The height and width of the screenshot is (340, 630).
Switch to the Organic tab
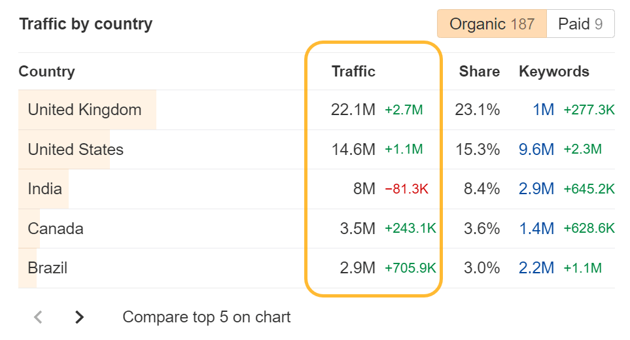click(x=491, y=24)
